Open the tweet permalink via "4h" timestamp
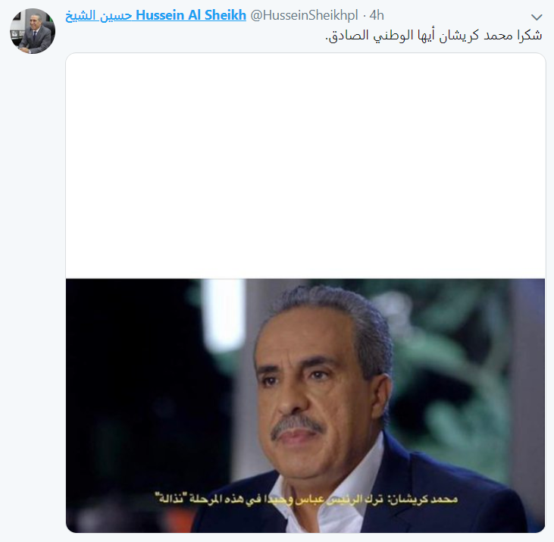 pos(377,15)
